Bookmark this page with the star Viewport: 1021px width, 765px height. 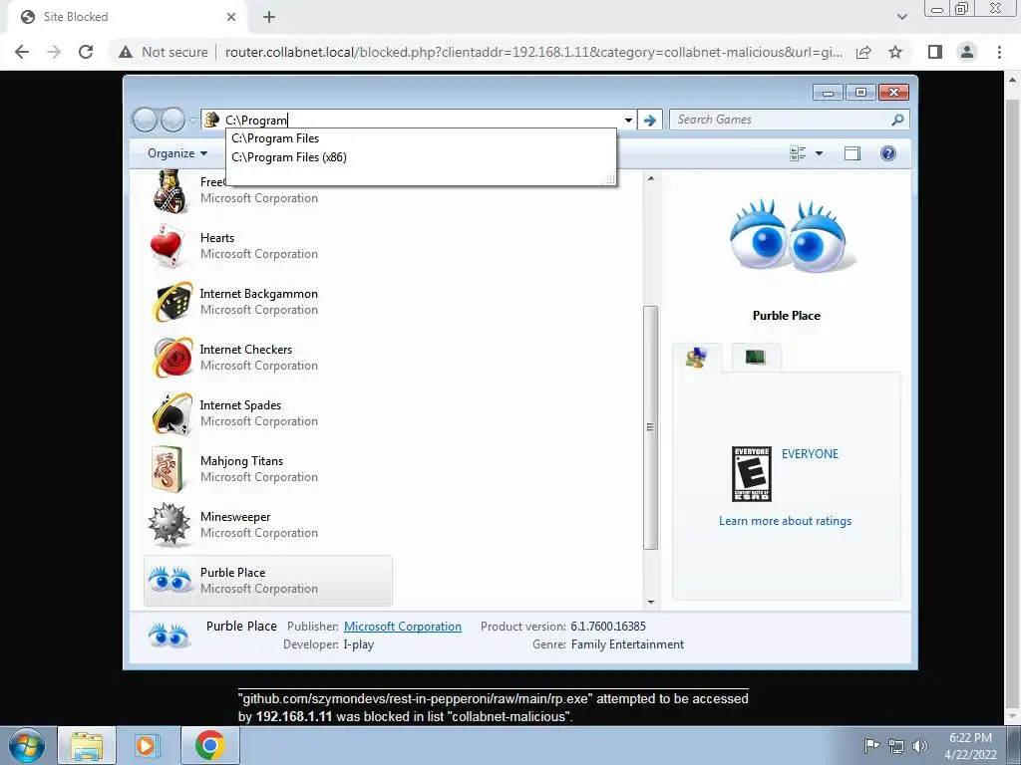click(895, 52)
